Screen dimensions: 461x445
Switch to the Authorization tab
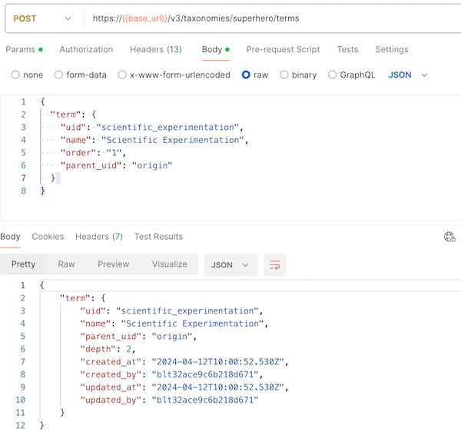(x=86, y=49)
